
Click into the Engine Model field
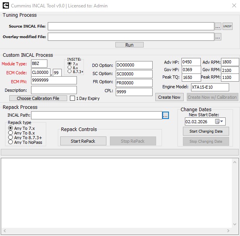pos(209,87)
